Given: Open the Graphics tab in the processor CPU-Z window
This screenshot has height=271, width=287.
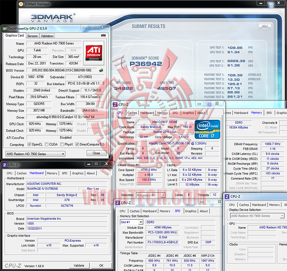Looking at the screenshot, I should [188, 113].
